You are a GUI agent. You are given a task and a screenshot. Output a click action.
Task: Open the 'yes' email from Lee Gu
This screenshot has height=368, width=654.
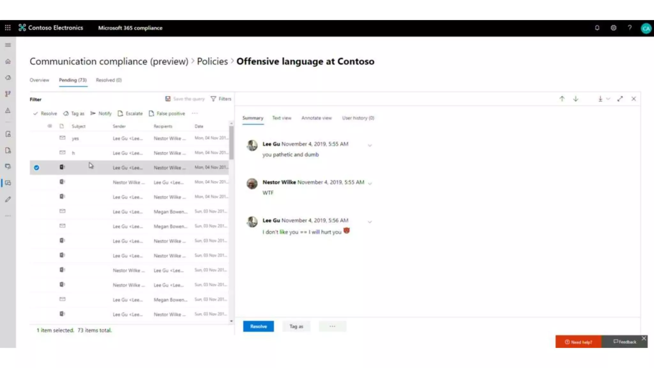(x=75, y=138)
